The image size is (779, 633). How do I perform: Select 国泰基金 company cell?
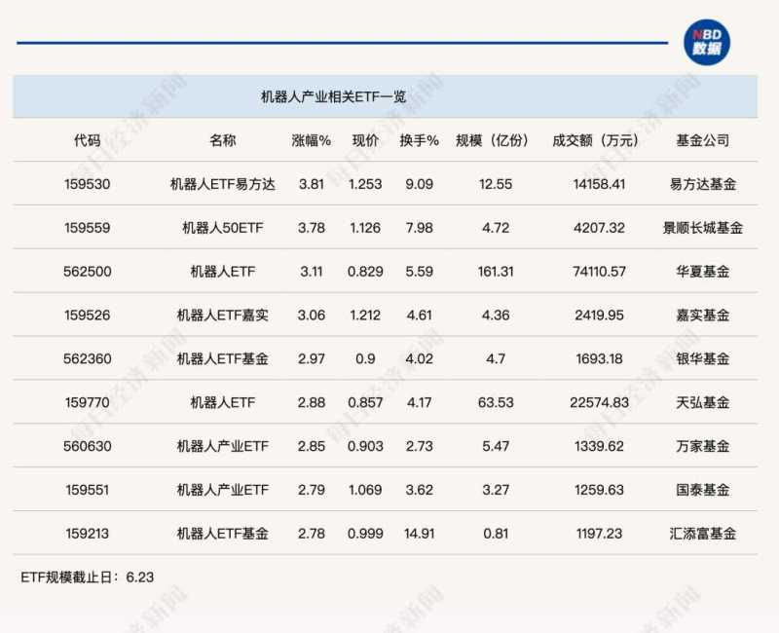click(702, 490)
